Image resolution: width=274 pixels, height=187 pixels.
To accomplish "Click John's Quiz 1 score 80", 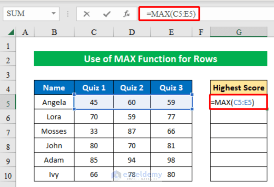I will click(94, 146).
